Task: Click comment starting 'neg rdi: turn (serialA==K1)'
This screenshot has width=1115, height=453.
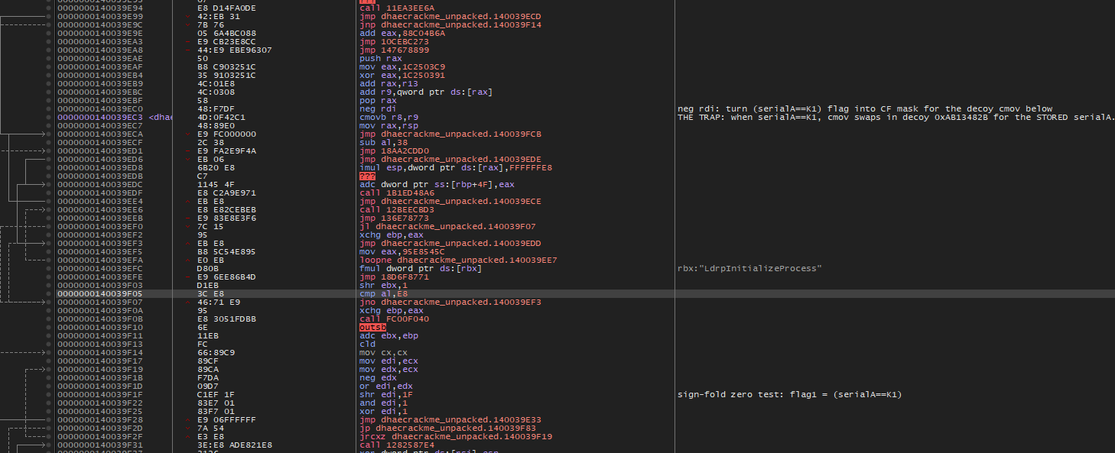Action: pos(865,108)
